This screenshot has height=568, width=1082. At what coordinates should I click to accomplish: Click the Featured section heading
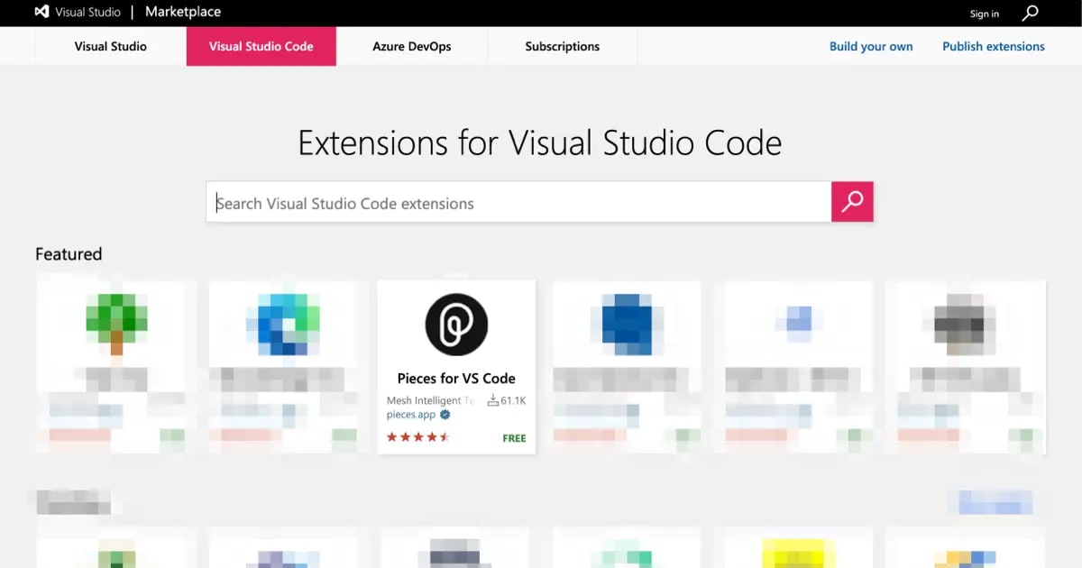pos(69,254)
